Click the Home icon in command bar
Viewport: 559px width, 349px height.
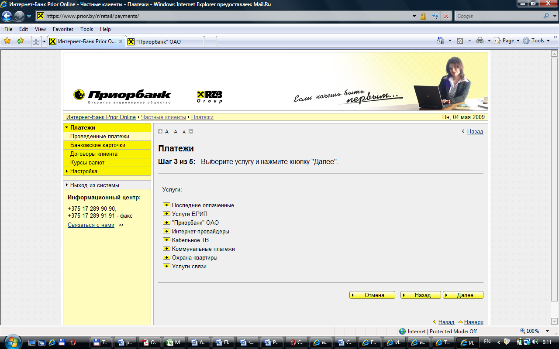click(441, 41)
